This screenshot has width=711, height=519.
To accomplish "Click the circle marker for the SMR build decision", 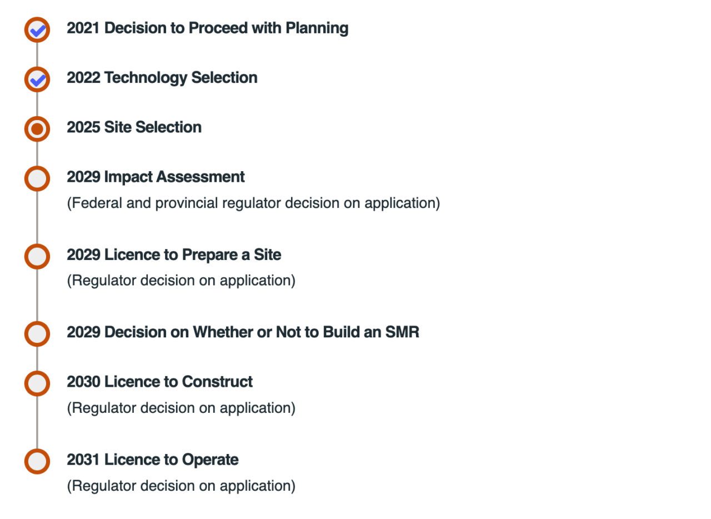I will (37, 334).
